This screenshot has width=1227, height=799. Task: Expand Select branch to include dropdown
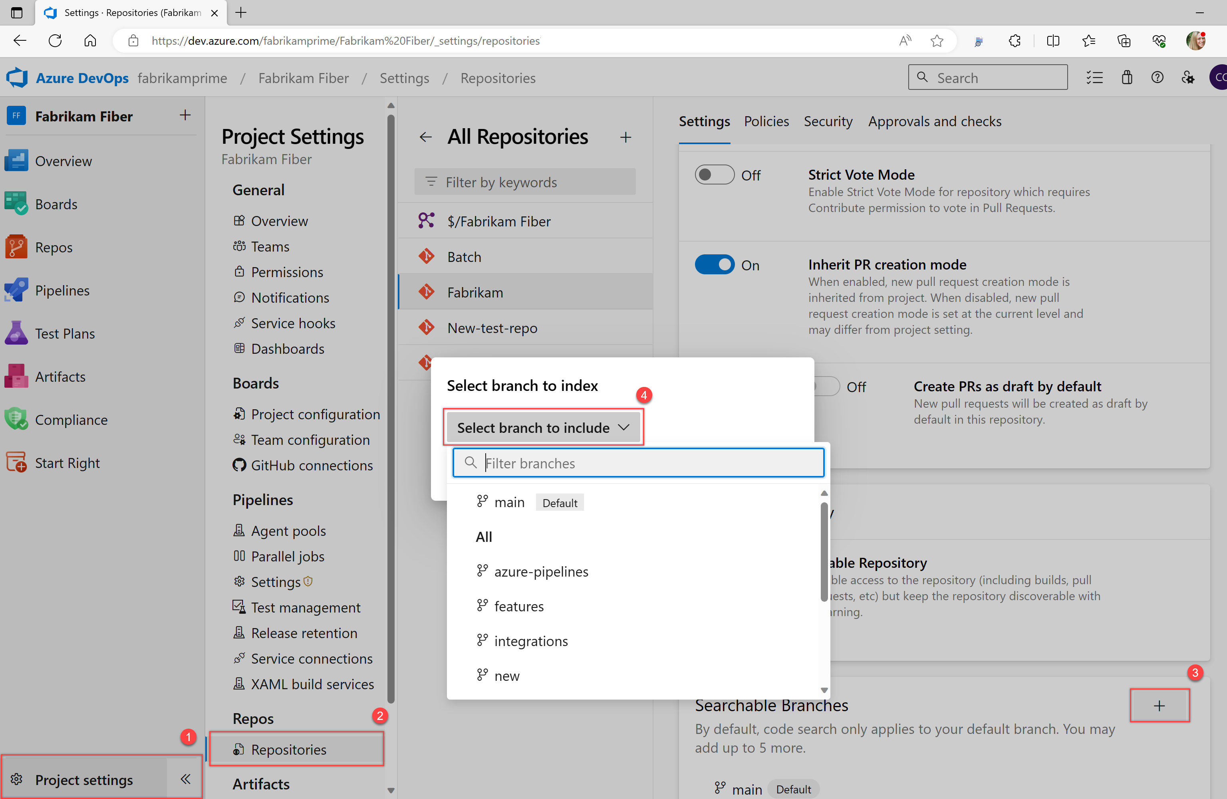tap(544, 427)
